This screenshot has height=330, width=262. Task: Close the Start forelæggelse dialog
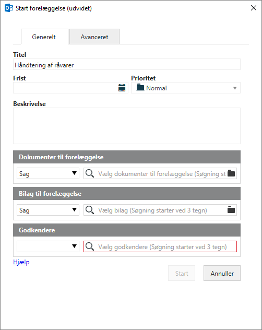(253, 8)
